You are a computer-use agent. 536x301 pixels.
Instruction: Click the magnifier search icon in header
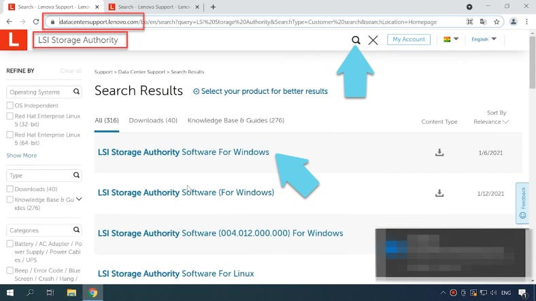pos(356,40)
